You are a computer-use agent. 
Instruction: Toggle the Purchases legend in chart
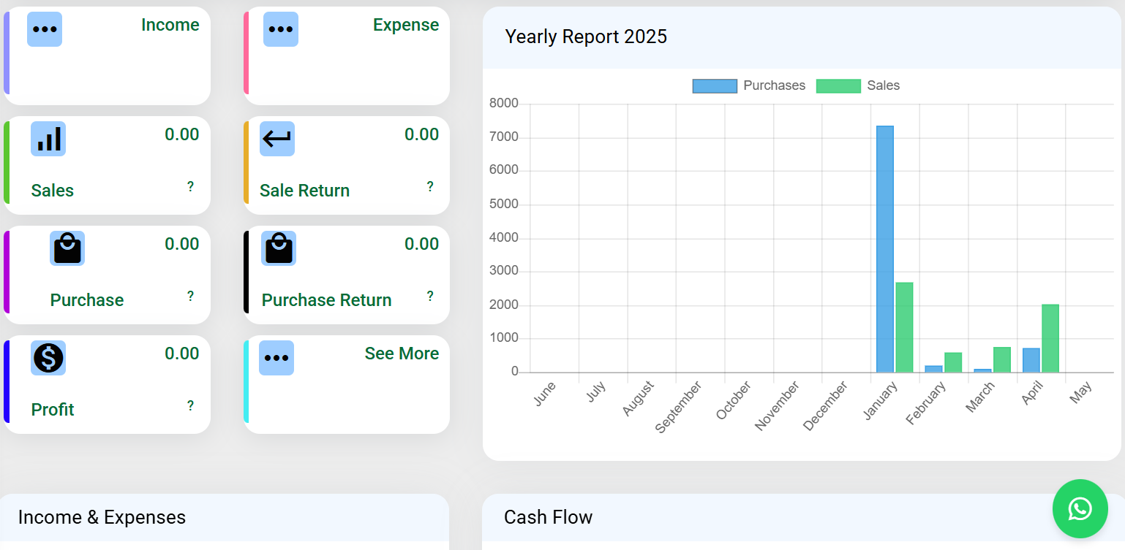tap(749, 85)
